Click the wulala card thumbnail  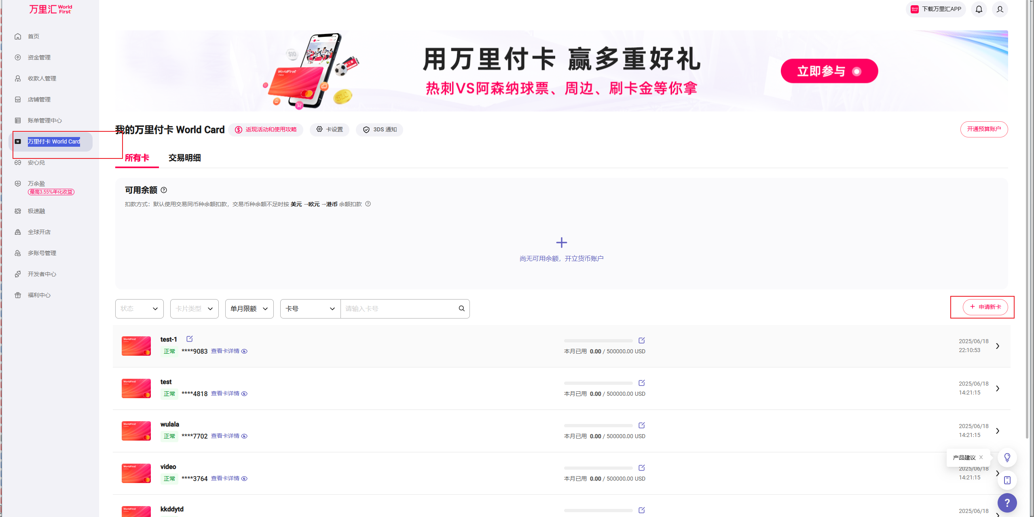[x=136, y=431]
